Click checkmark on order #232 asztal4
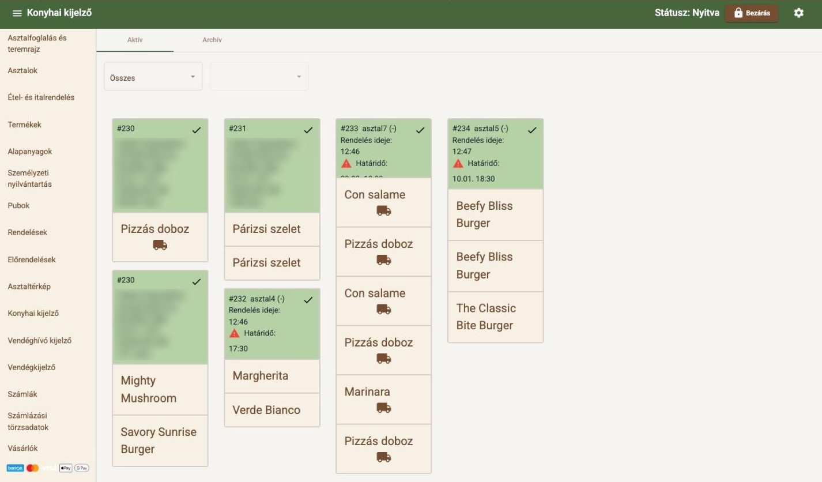The image size is (822, 482). pyautogui.click(x=308, y=300)
